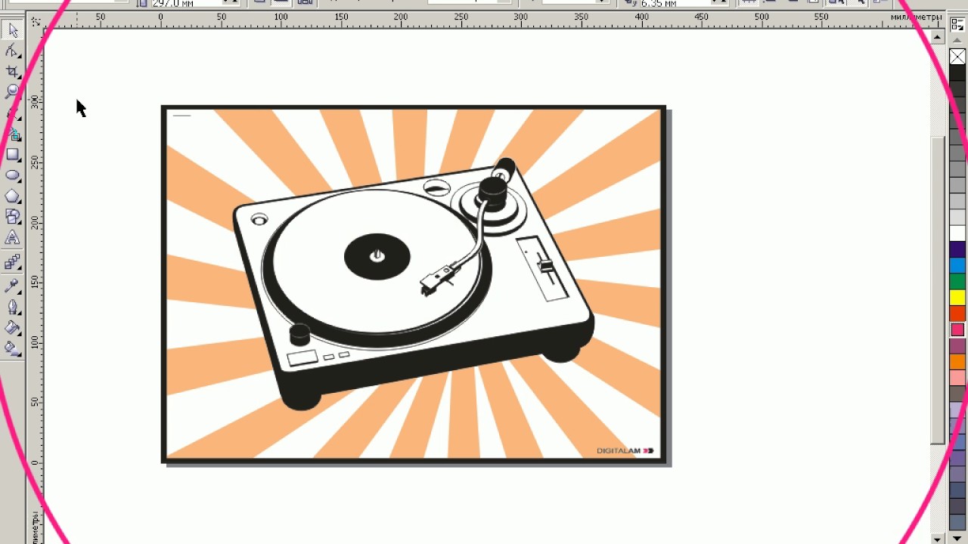The height and width of the screenshot is (544, 968).
Task: Pick the orange palette swatch
Action: [957, 362]
